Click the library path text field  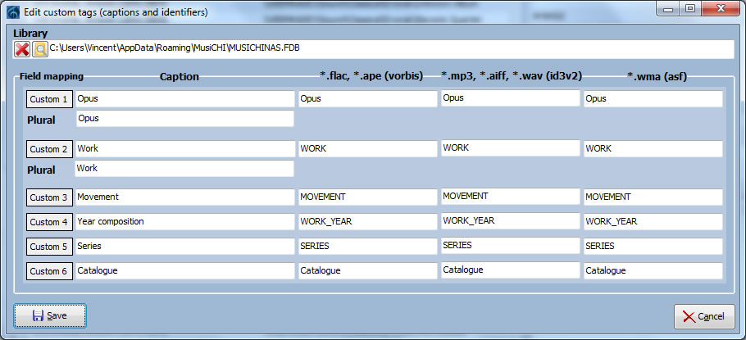tap(389, 49)
